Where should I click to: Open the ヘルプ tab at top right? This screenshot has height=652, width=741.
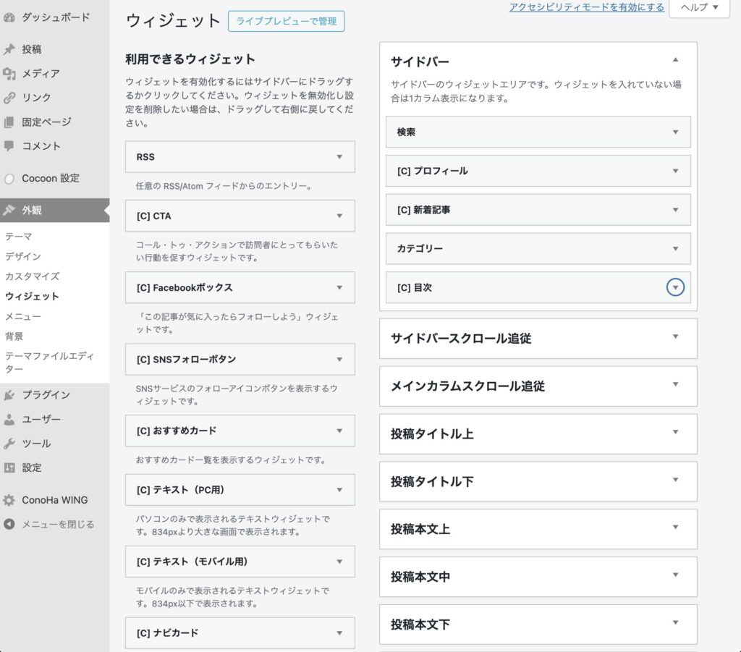pos(699,8)
